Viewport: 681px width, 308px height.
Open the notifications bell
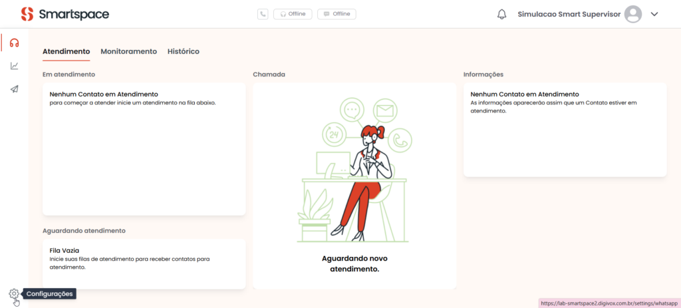(501, 14)
